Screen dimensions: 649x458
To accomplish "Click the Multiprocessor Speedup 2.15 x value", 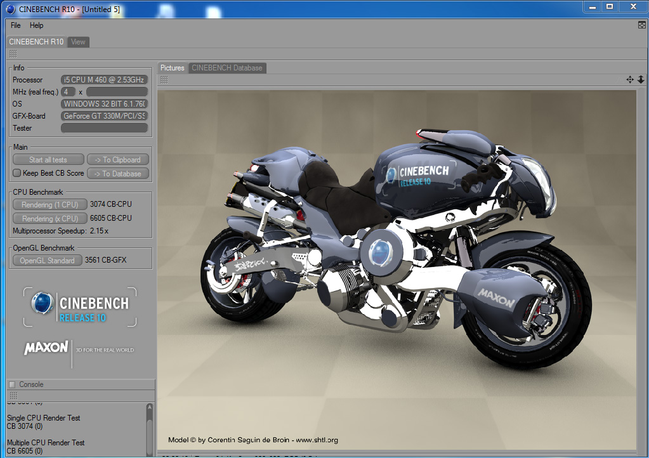I will pyautogui.click(x=100, y=231).
